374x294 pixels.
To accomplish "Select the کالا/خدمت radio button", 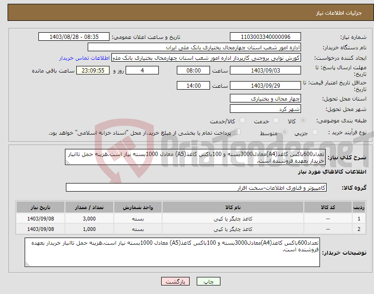I will pos(242,120).
